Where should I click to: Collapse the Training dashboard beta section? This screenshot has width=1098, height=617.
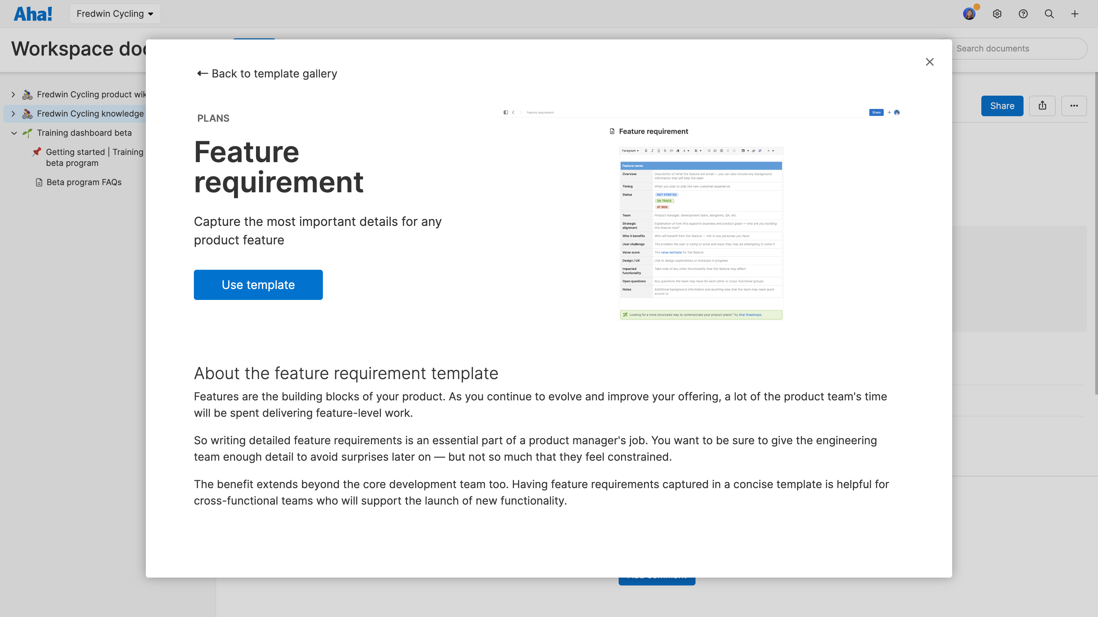(x=13, y=133)
